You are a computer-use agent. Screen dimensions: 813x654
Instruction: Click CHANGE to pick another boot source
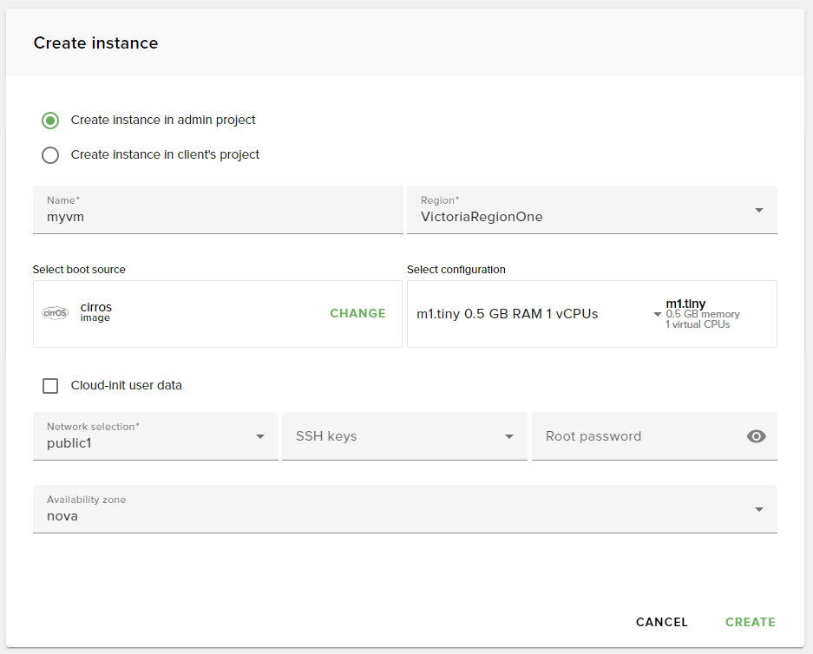tap(357, 313)
